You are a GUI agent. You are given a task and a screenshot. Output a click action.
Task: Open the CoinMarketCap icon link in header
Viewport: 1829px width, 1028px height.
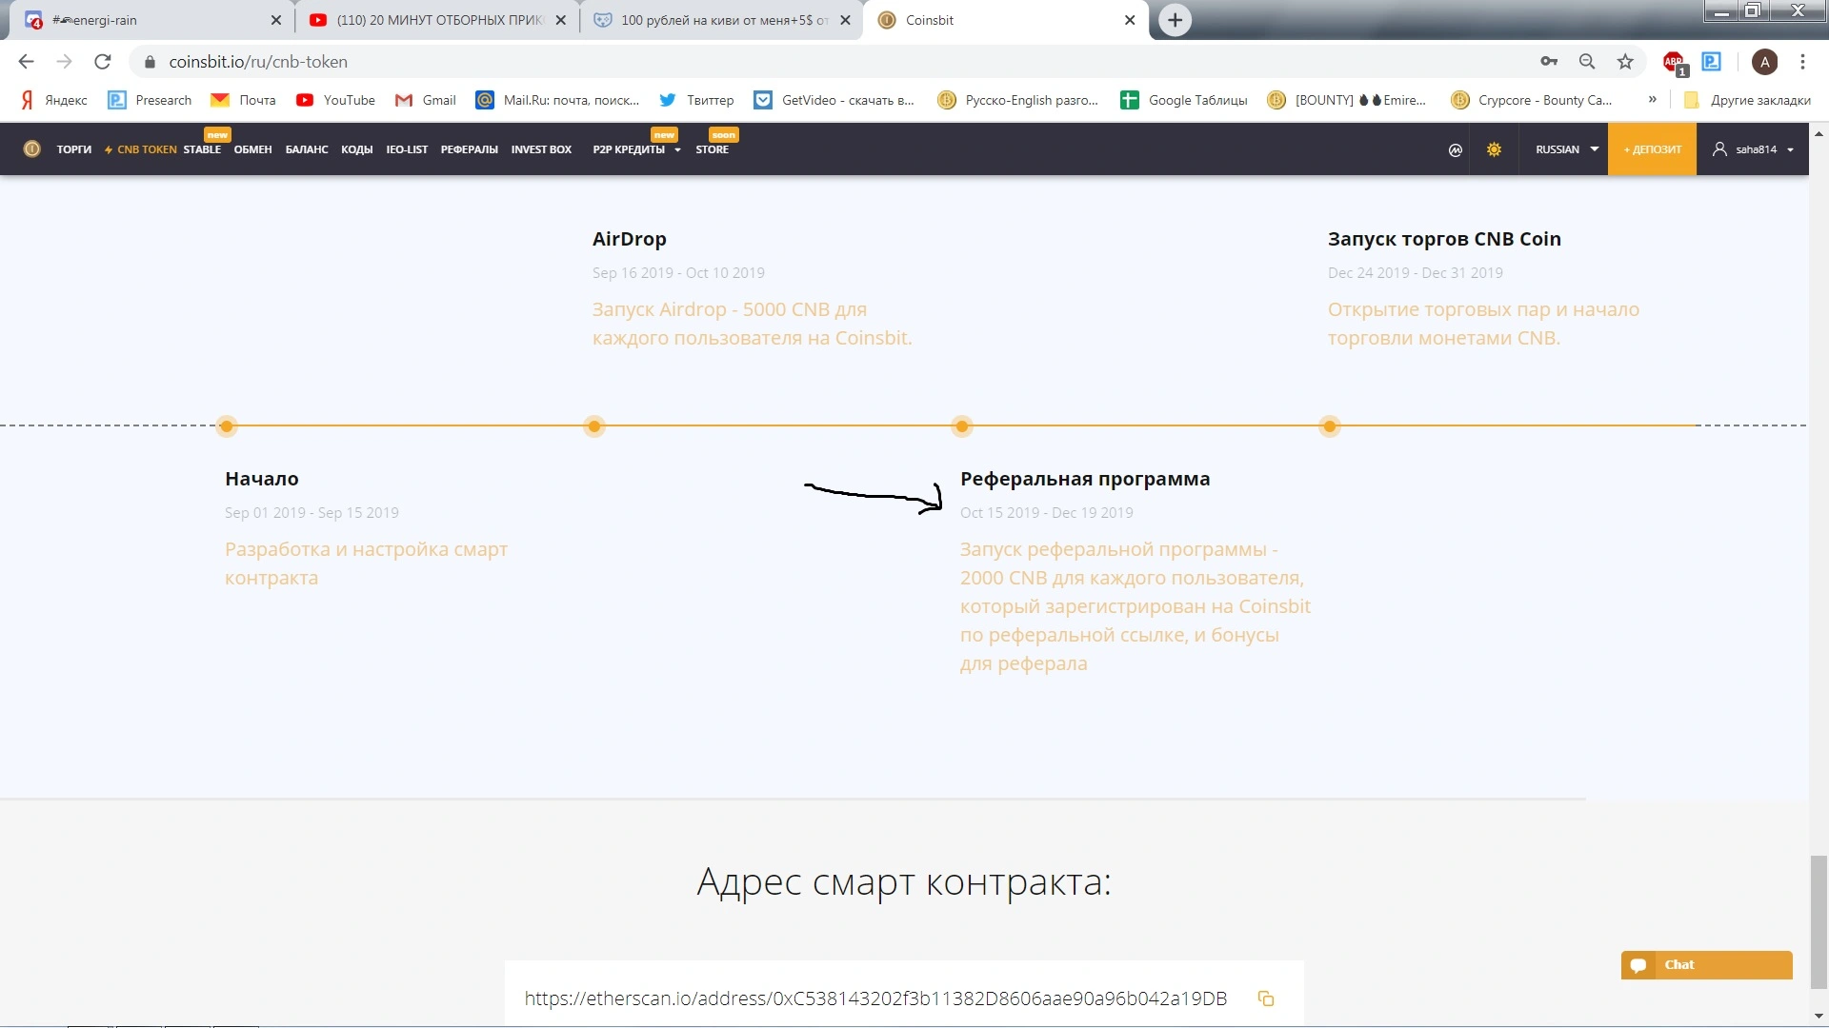1456,149
